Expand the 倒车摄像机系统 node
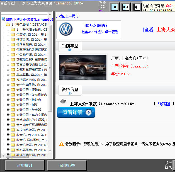Image resolution: width=175 pixels, height=172 pixels. point(8,49)
